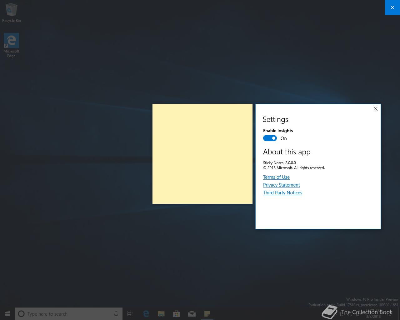Select the Microsoft Edge desktop shortcut
Viewport: 400px width, 320px height.
pyautogui.click(x=11, y=46)
